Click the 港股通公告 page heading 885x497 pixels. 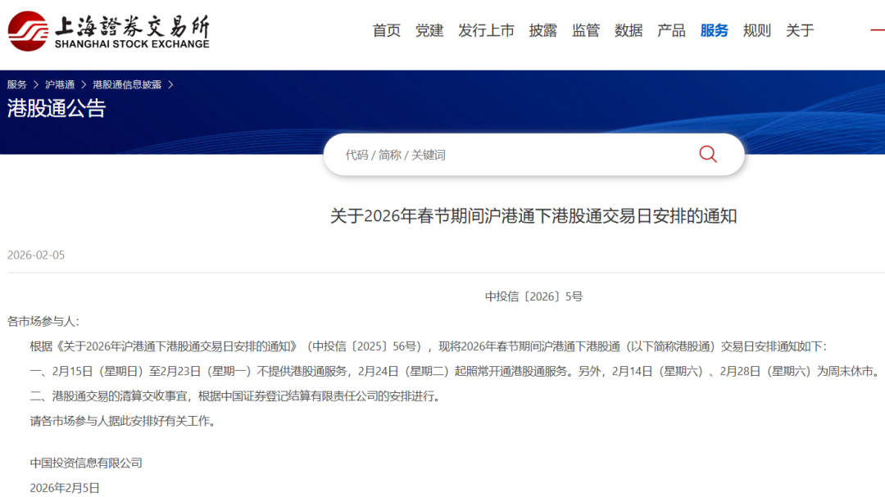click(x=57, y=109)
